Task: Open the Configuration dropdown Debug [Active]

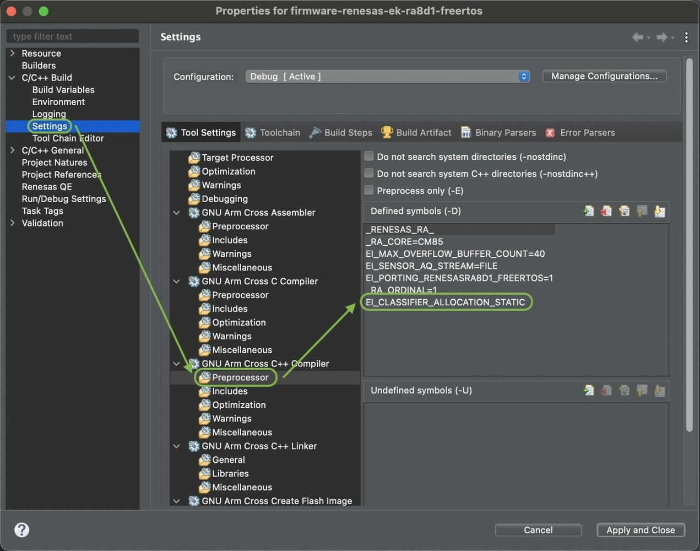Action: (388, 77)
